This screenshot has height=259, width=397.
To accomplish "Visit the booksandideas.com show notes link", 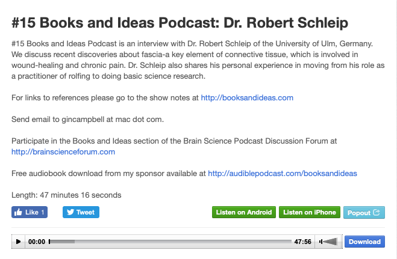I will point(247,98).
